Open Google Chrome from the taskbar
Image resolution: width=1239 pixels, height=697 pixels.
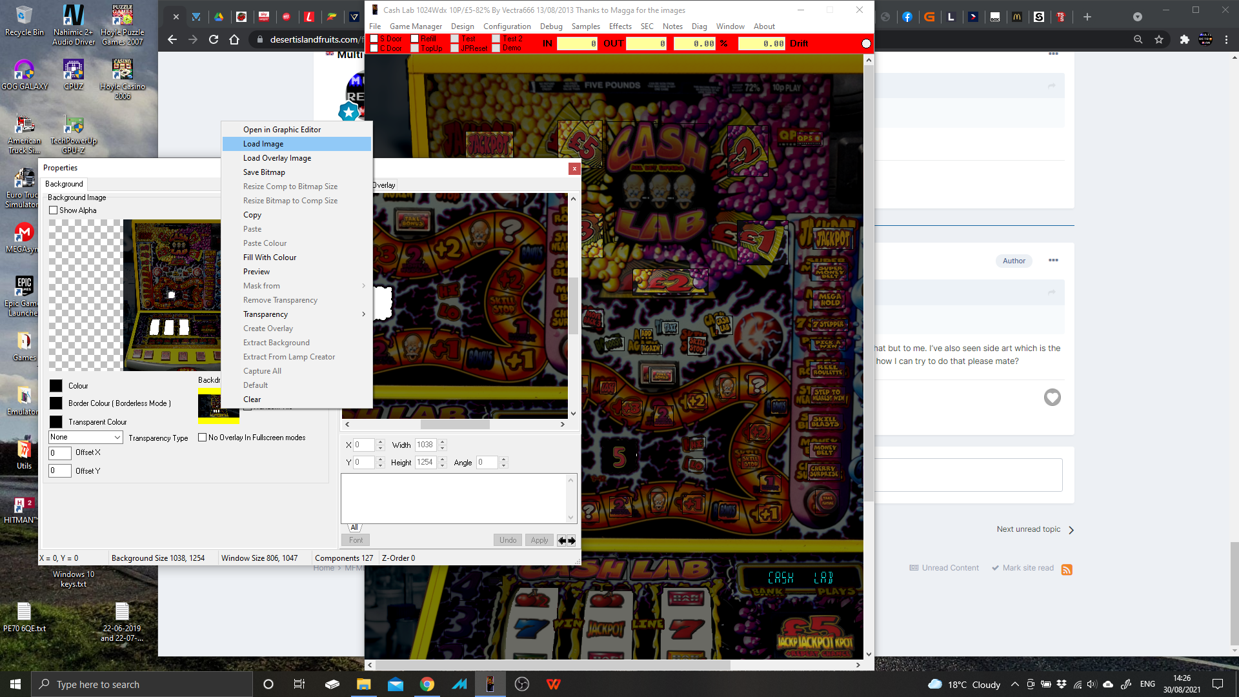(x=427, y=684)
